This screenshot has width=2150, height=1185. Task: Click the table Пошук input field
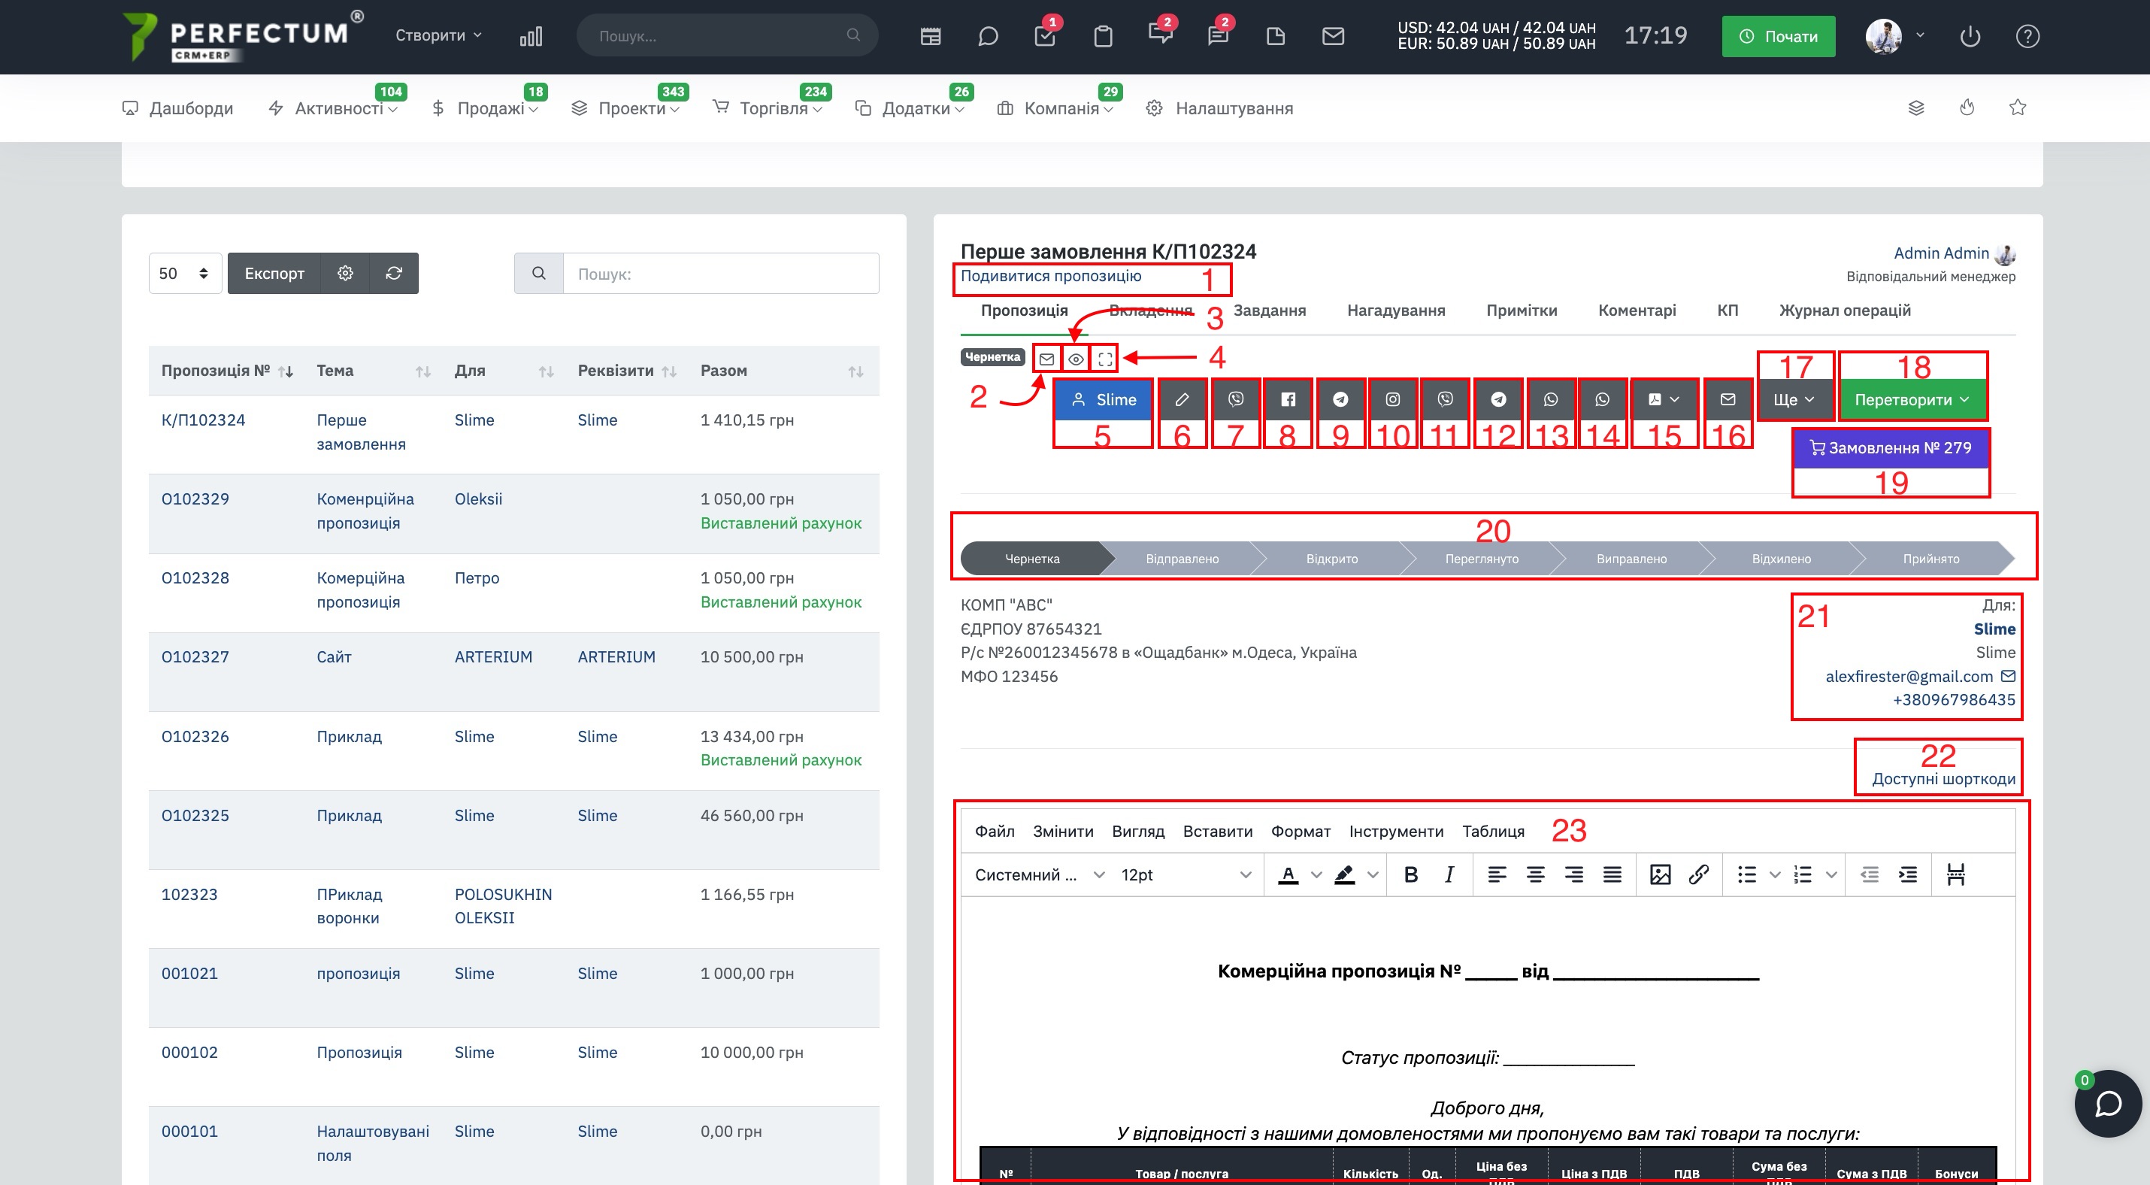click(721, 273)
